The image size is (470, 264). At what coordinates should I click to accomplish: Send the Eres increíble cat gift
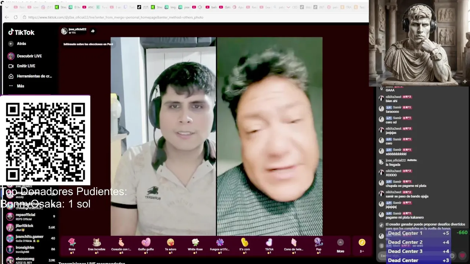click(97, 246)
